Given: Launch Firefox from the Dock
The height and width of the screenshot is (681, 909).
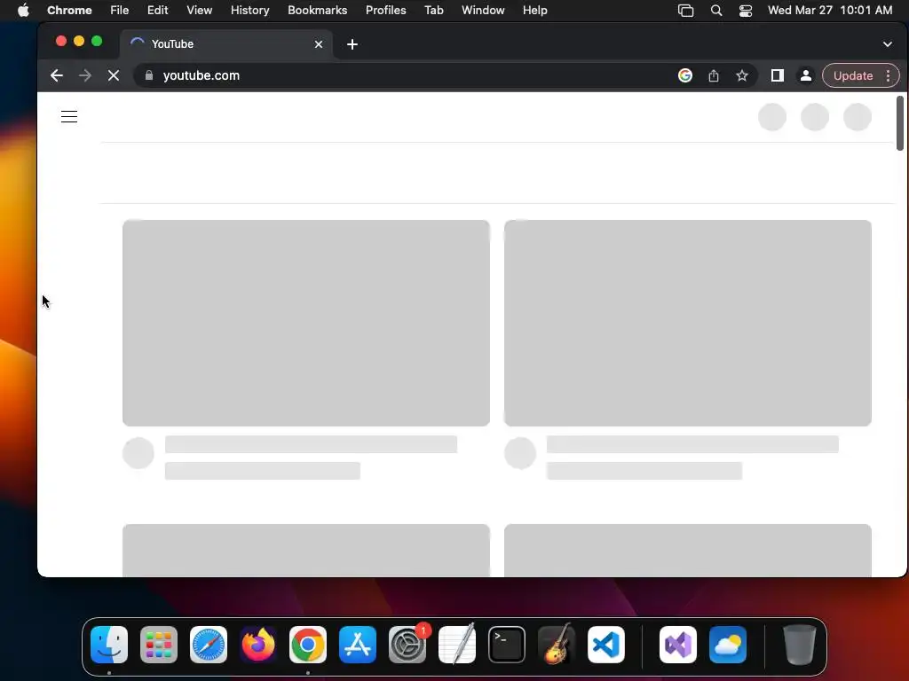Looking at the screenshot, I should (258, 645).
